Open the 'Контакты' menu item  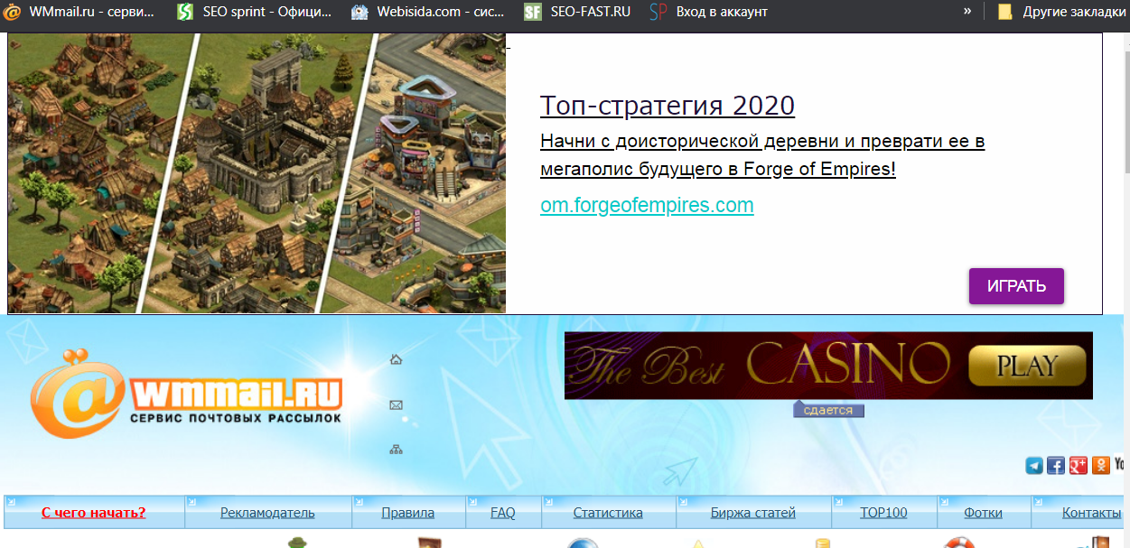1091,513
